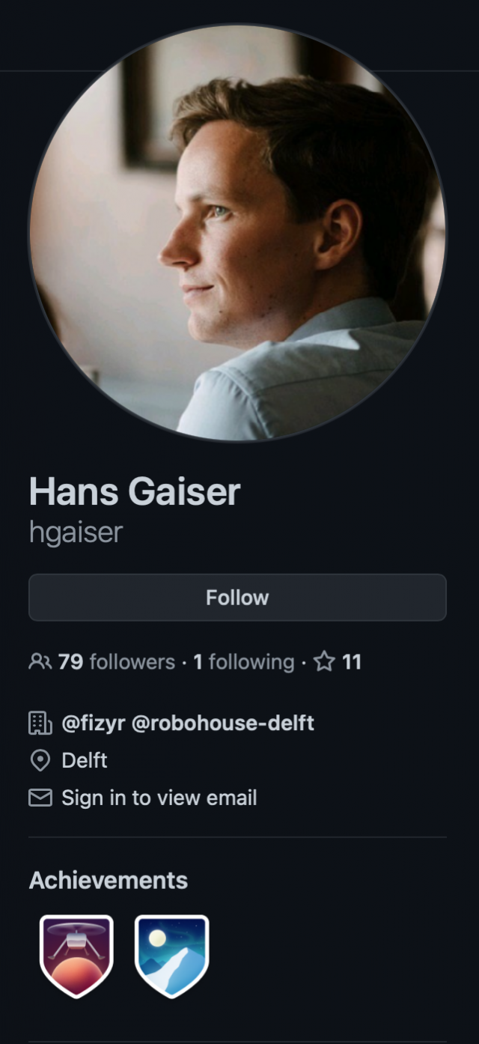The image size is (479, 1044).
Task: Open Hans Gaiser's profile avatar photo
Action: coord(237,232)
